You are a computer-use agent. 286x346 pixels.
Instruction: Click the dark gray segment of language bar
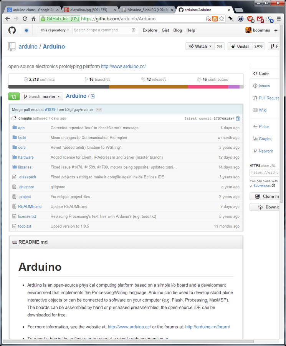pos(59,87)
